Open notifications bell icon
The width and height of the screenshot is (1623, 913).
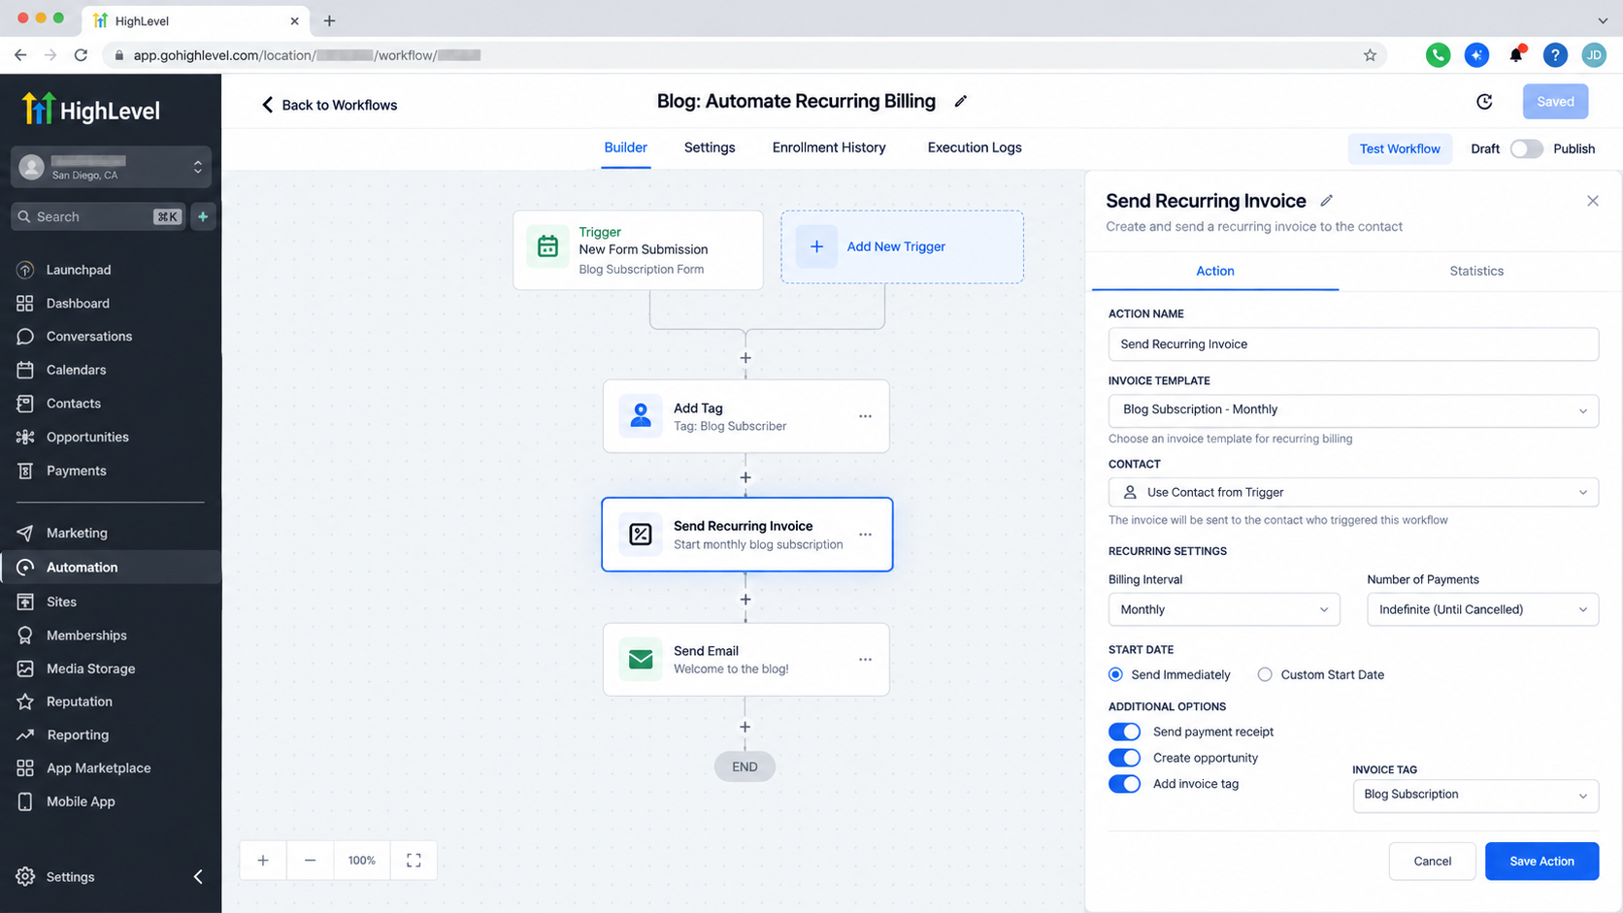(1515, 55)
